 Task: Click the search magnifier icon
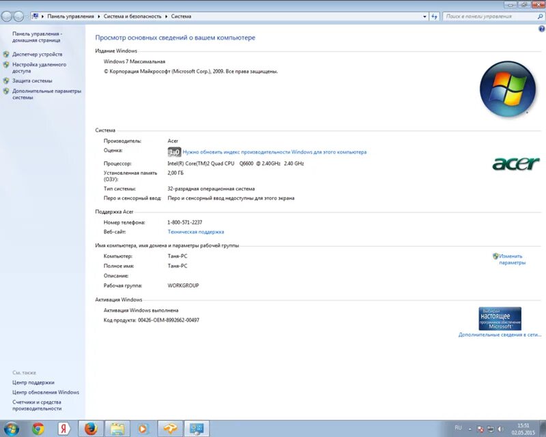(540, 16)
